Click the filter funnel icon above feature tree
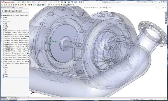The image size is (168, 101). tap(2, 14)
